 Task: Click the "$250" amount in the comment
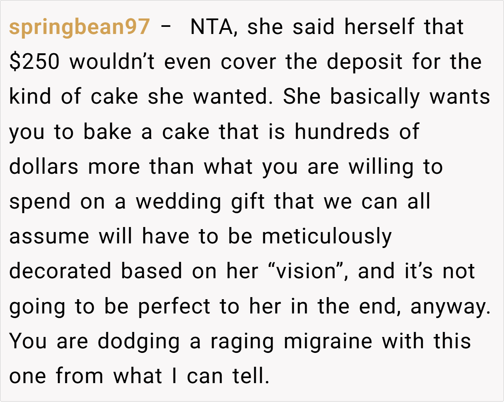coord(35,63)
